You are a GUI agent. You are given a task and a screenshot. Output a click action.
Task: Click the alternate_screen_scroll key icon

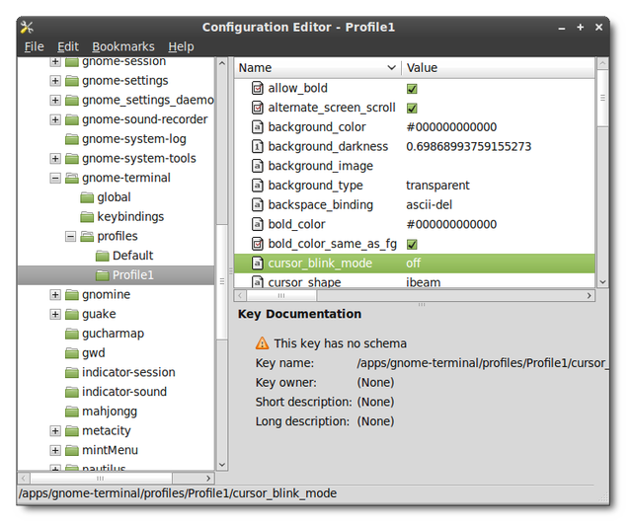tap(258, 108)
